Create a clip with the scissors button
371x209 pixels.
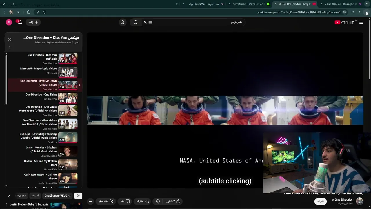pyautogui.click(x=106, y=201)
